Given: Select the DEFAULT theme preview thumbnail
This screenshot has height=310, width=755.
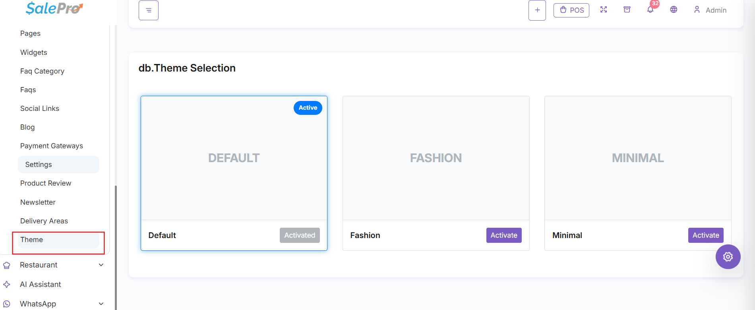Looking at the screenshot, I should tap(234, 158).
